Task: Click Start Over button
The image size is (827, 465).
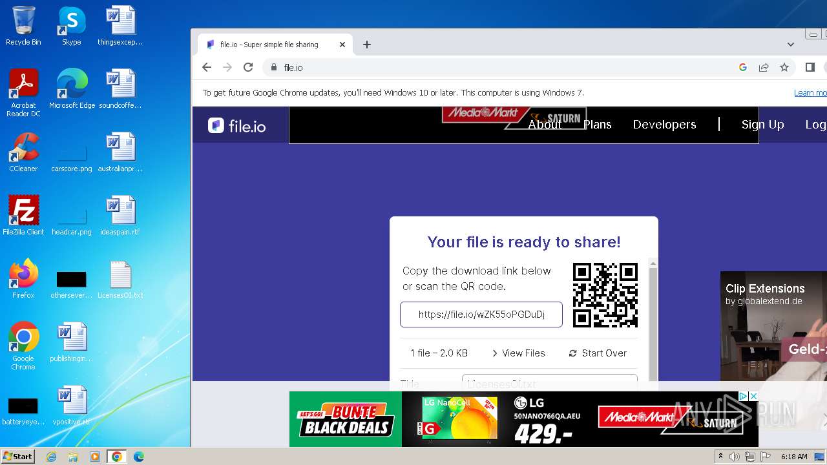Action: pyautogui.click(x=598, y=353)
